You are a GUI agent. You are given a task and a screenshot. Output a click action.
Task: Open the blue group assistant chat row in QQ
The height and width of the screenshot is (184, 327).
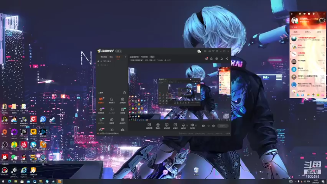point(308,69)
